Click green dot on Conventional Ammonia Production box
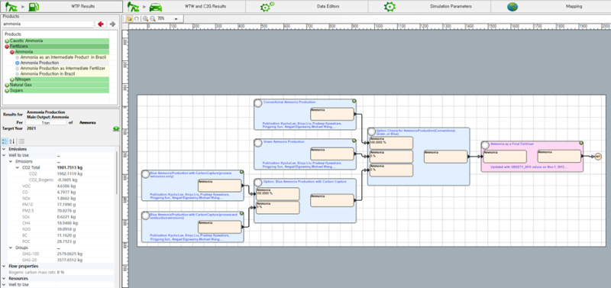Image resolution: width=611 pixels, height=288 pixels. click(354, 101)
